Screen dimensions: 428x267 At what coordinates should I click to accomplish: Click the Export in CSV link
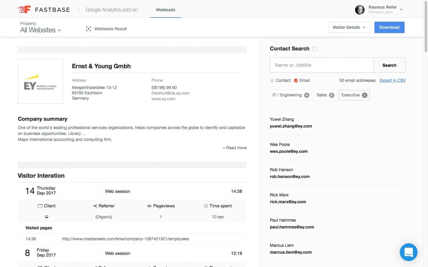click(393, 80)
